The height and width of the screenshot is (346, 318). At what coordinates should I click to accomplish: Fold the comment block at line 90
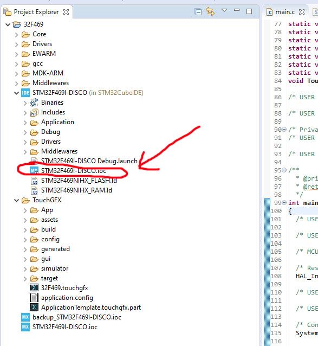(x=284, y=129)
